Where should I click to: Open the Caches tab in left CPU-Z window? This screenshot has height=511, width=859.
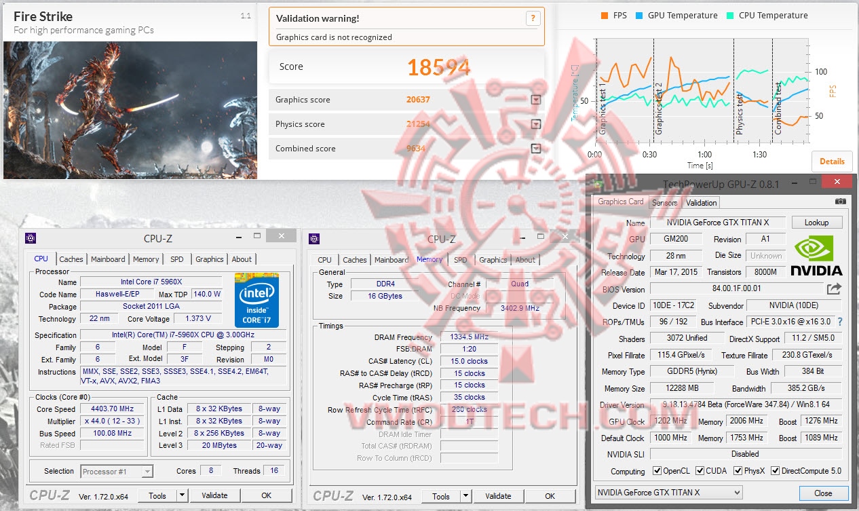click(71, 259)
